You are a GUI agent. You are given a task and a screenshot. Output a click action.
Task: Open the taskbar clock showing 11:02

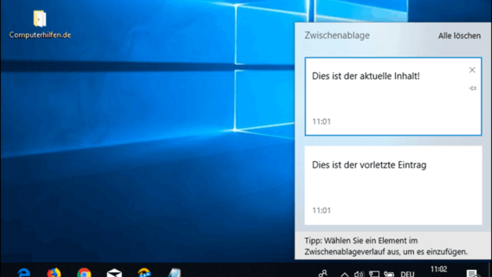pos(439,270)
